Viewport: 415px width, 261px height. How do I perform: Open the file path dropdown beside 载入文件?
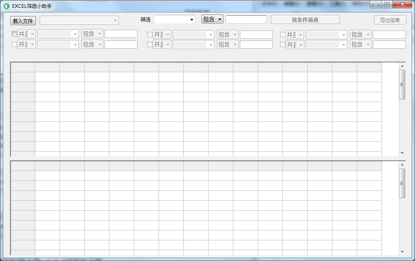(79, 20)
